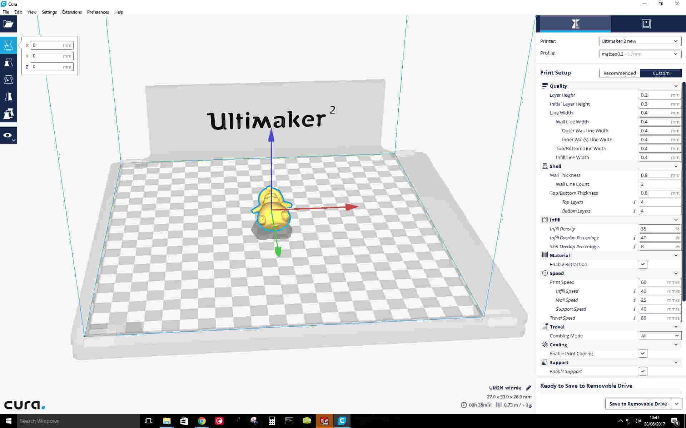Open the save output device dropdown arrow
Viewport: 686px width, 428px height.
pos(677,404)
